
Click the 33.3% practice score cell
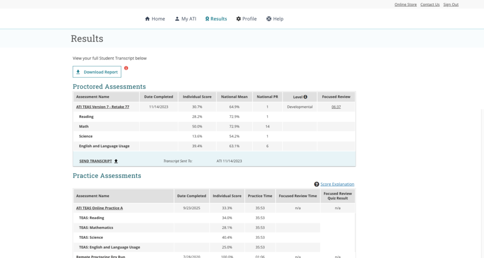(227, 208)
